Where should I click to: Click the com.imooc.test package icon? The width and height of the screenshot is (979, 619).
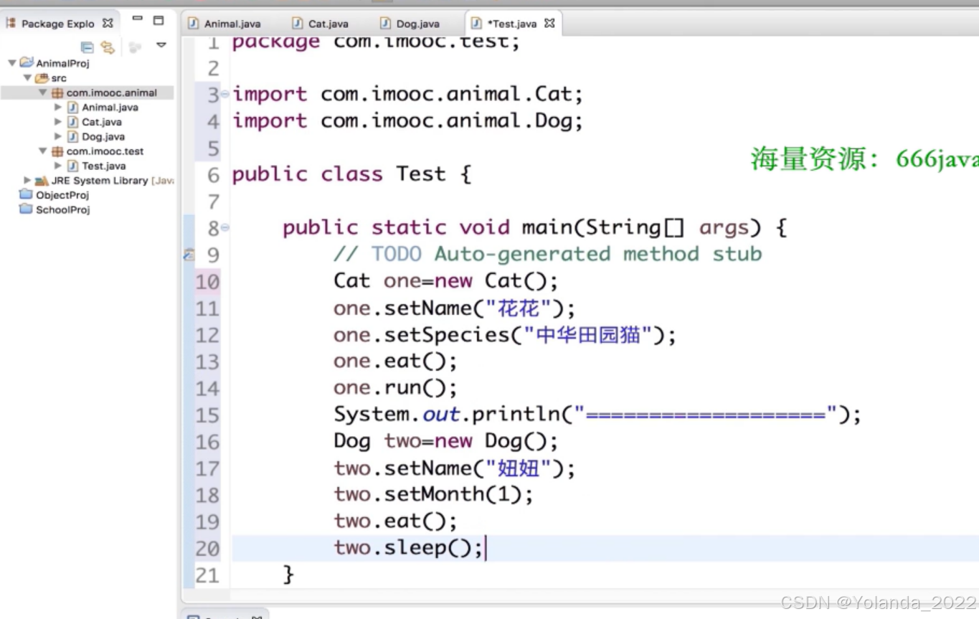coord(57,151)
